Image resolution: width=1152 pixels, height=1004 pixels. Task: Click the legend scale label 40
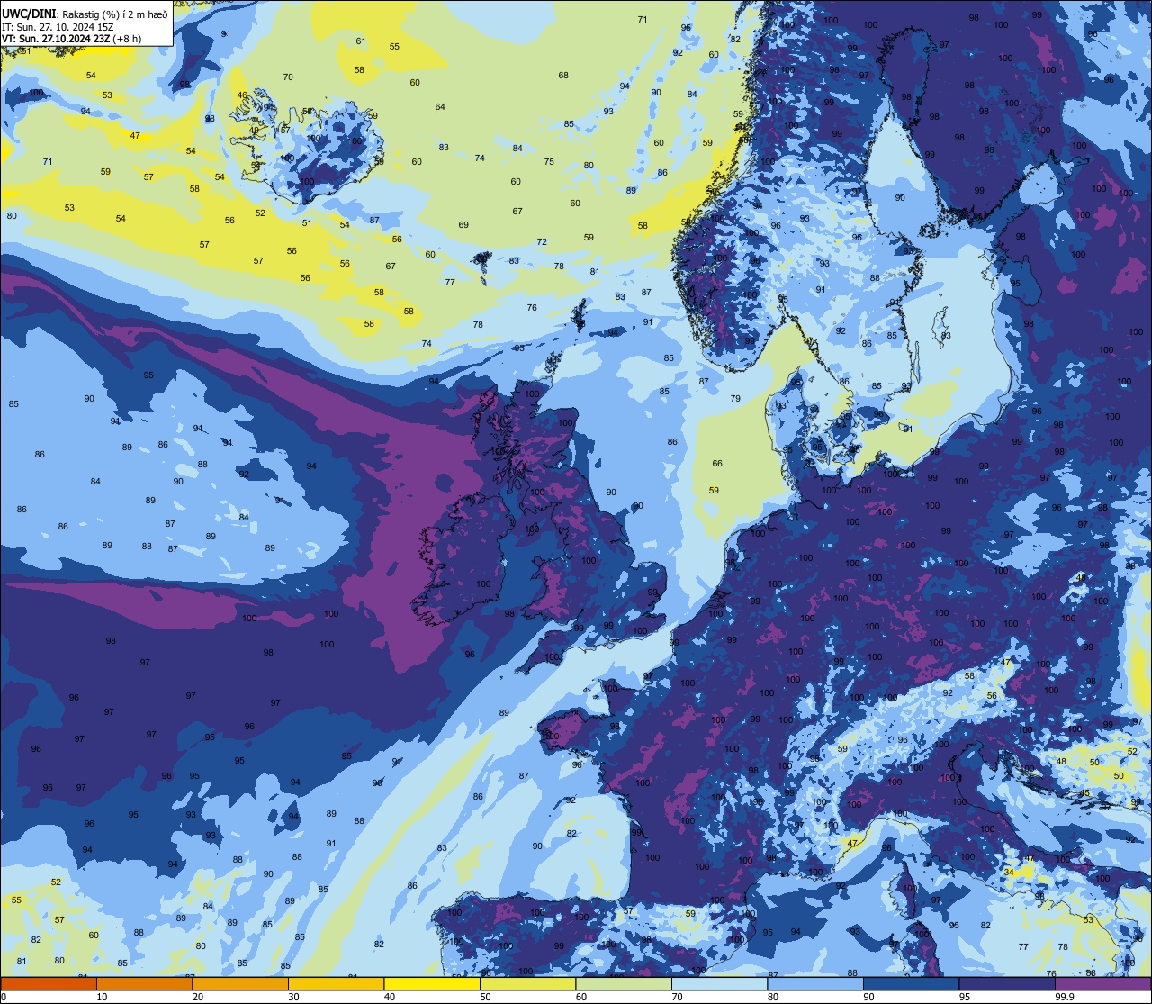pos(390,997)
